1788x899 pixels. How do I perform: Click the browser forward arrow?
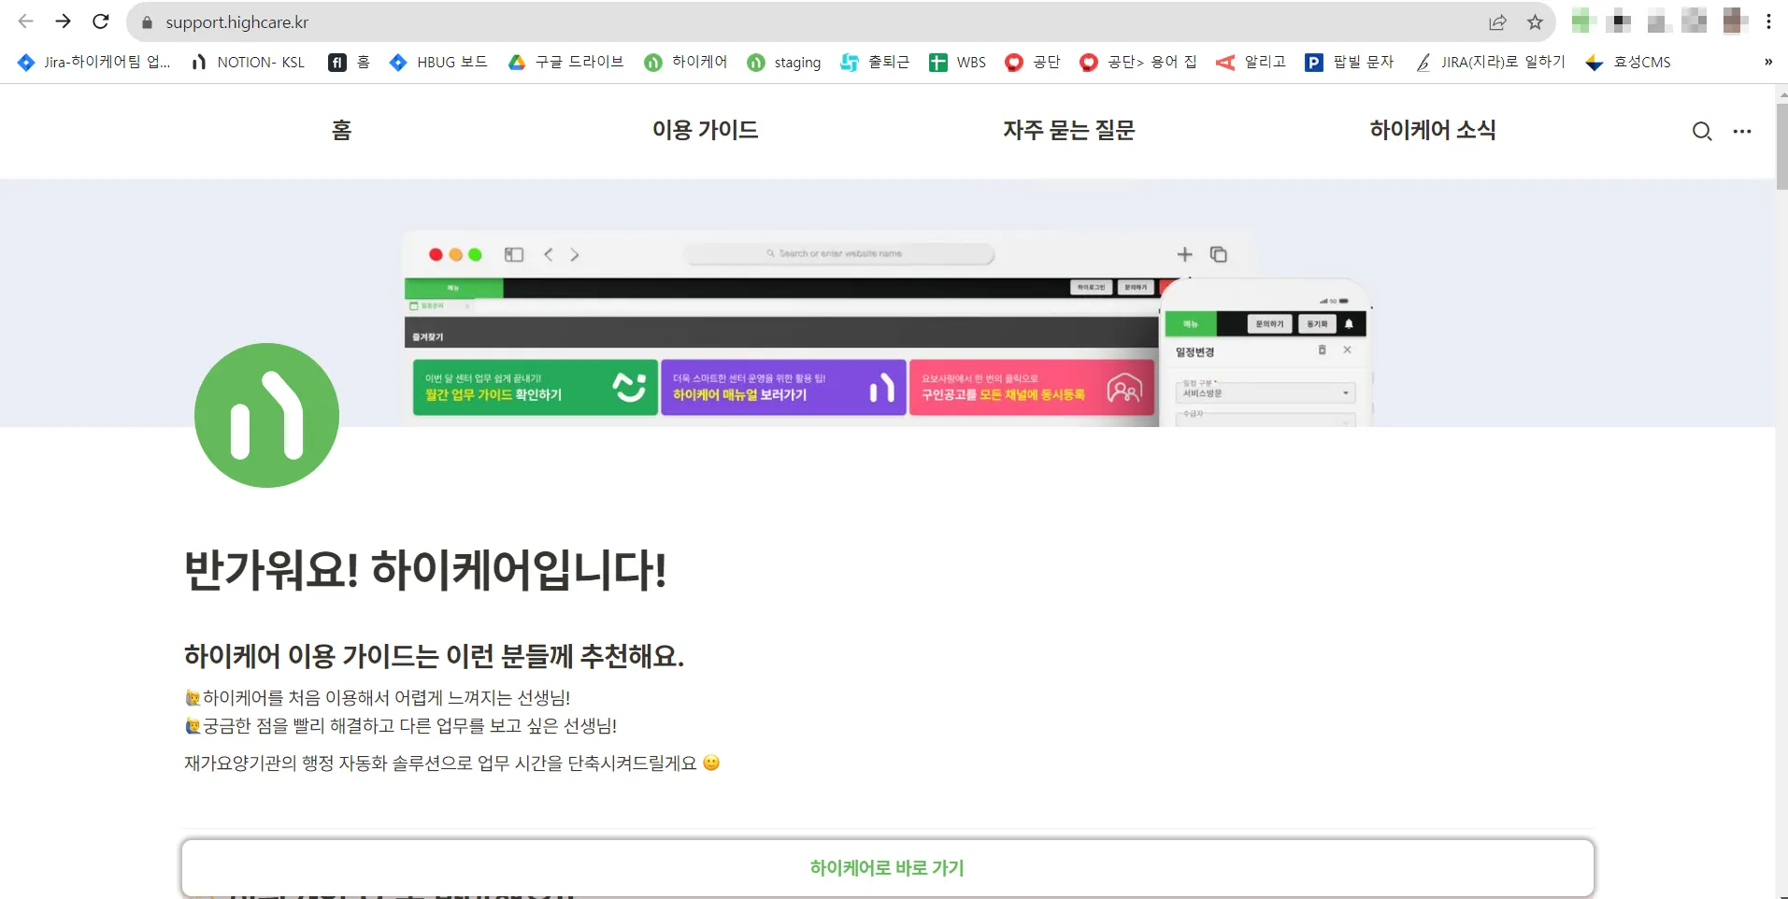point(63,21)
